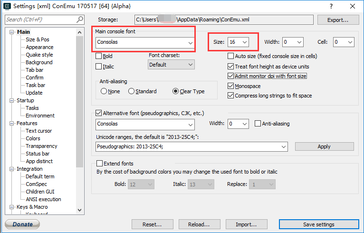Click the ConEmu icon in title bar
The height and width of the screenshot is (233, 364).
(x=7, y=6)
